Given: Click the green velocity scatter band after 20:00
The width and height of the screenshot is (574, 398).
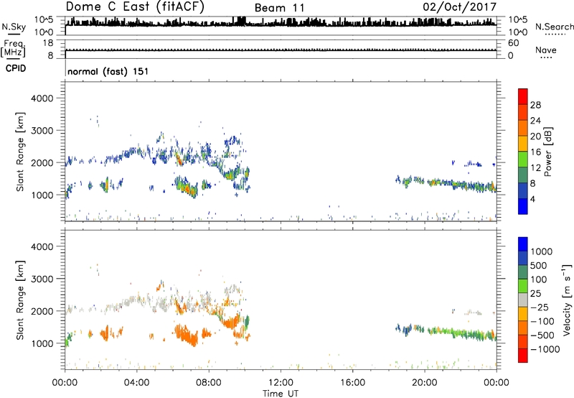Looking at the screenshot, I should pyautogui.click(x=463, y=333).
